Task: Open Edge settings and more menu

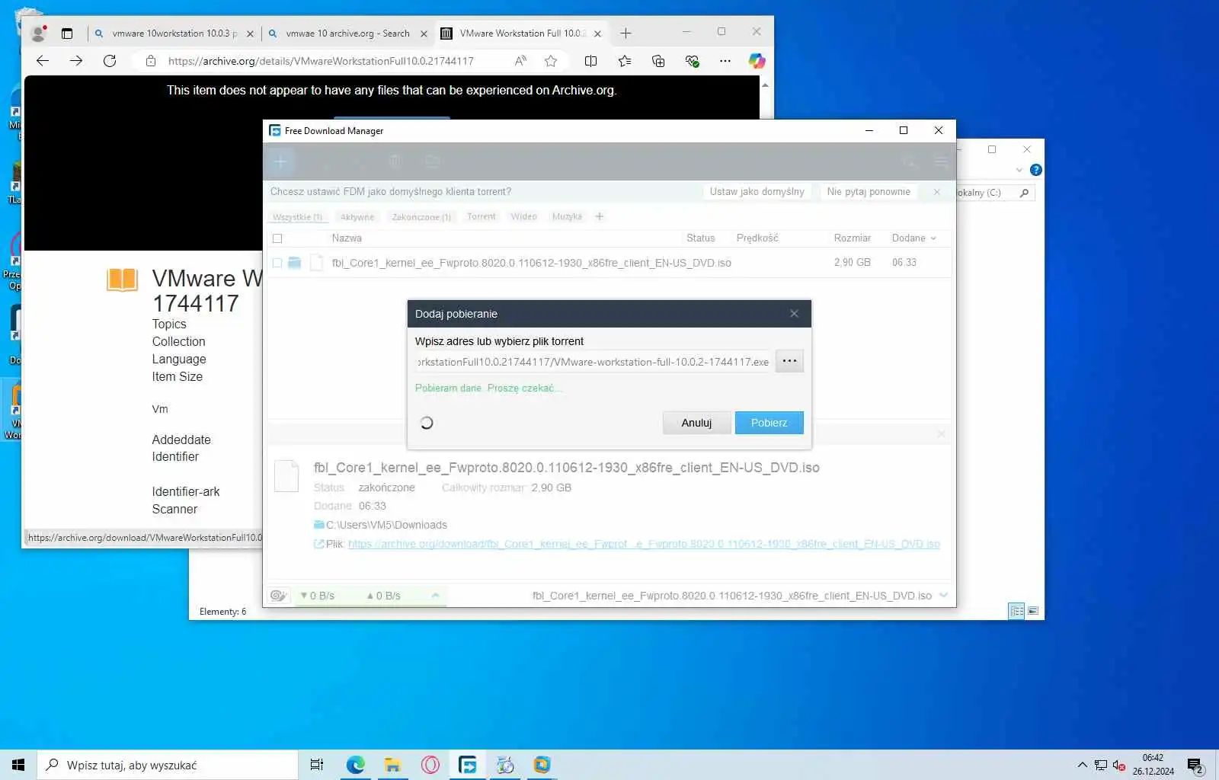Action: click(725, 61)
